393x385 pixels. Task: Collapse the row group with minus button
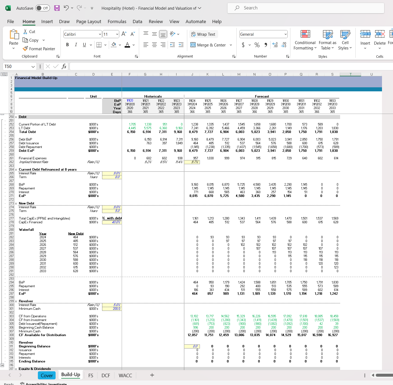2,365
